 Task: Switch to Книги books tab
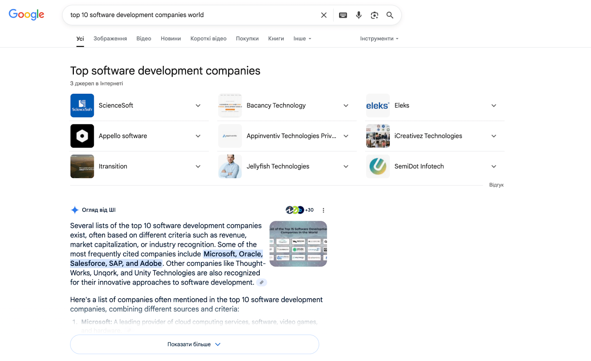(276, 38)
